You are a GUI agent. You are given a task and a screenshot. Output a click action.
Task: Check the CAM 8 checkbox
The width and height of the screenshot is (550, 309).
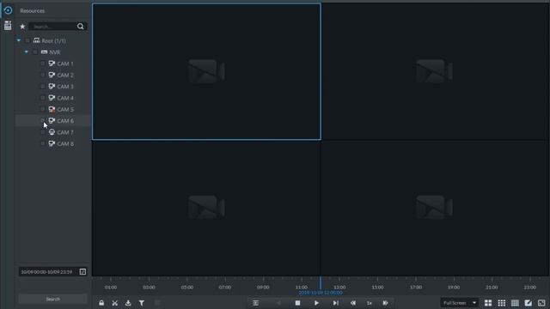coord(43,143)
